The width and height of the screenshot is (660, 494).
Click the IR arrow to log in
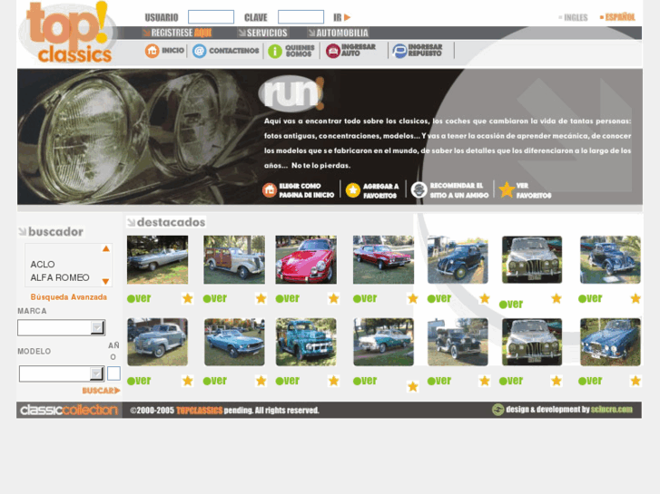click(x=348, y=17)
